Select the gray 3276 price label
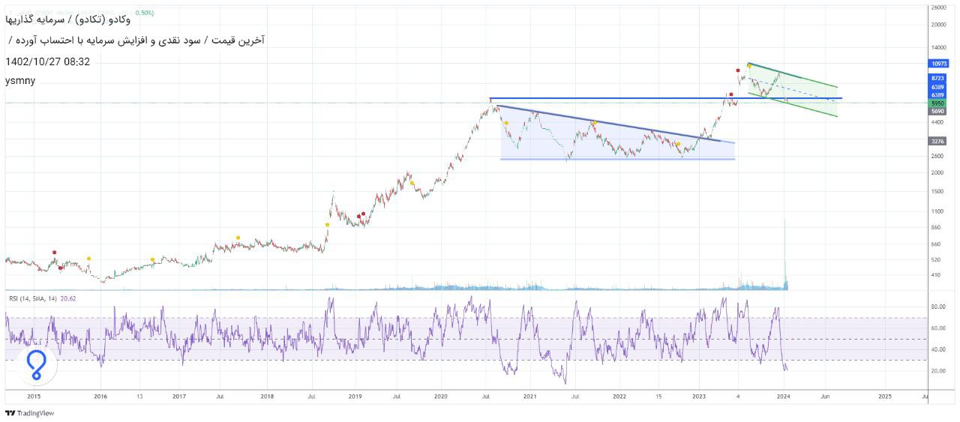Image resolution: width=960 pixels, height=422 pixels. pyautogui.click(x=937, y=141)
